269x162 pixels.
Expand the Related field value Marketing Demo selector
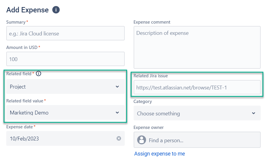point(59,113)
